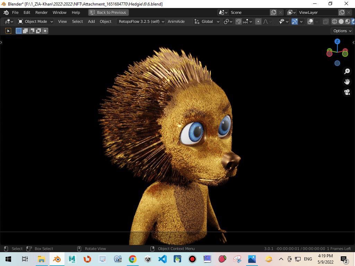Set selection mode to intersect

click(45, 31)
